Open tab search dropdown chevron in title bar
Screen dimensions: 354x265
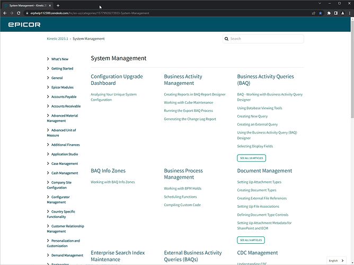coord(320,3)
